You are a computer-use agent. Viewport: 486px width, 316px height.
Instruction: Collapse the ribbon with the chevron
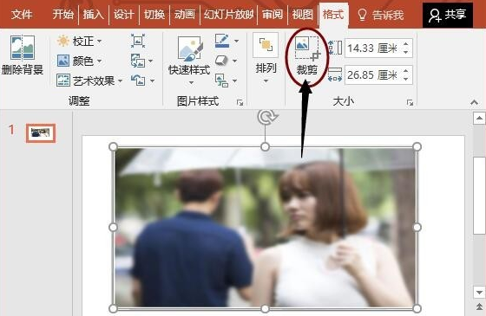pos(474,102)
